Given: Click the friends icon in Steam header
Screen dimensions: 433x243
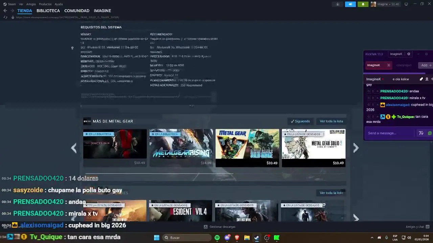Looking at the screenshot, I should pyautogui.click(x=338, y=4).
